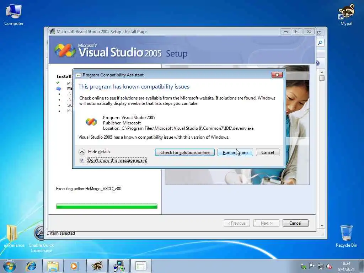Open Windows Explorer taskbar button
364x273 pixels.
pyautogui.click(x=53, y=266)
